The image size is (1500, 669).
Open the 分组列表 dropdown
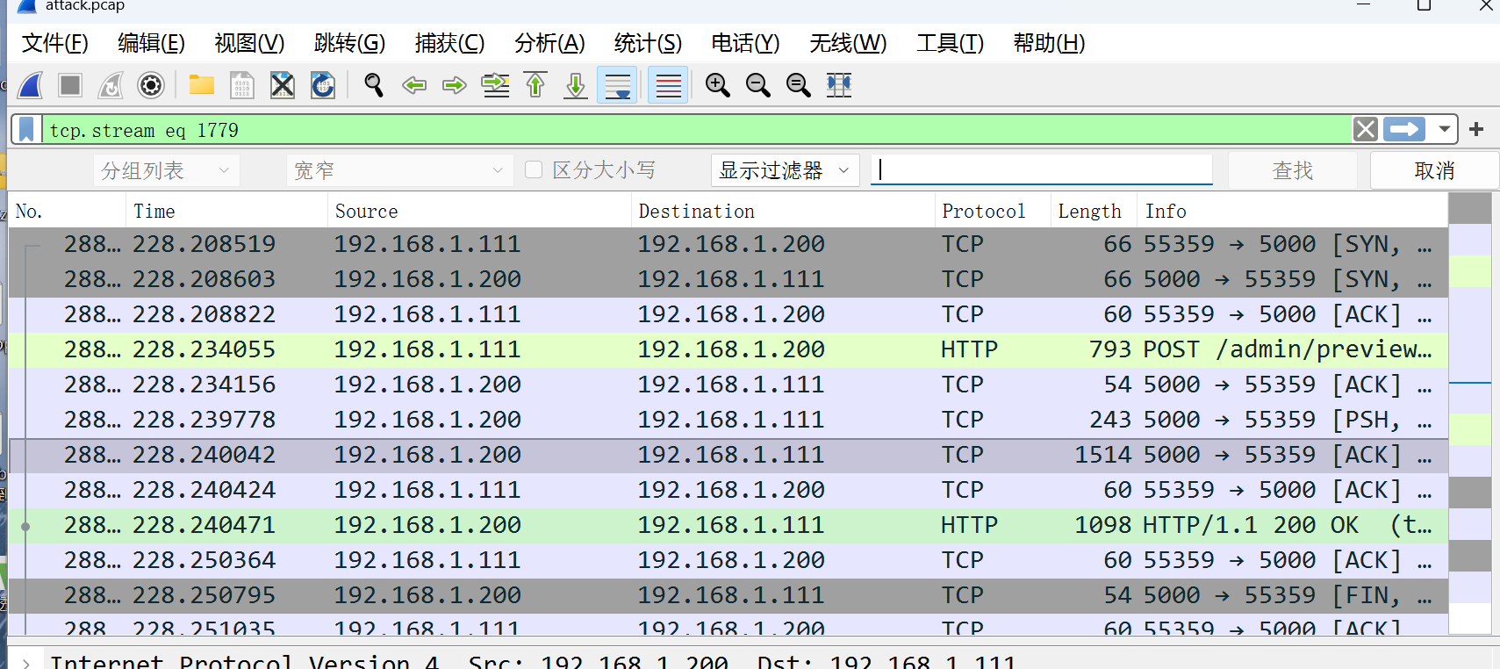click(x=165, y=170)
